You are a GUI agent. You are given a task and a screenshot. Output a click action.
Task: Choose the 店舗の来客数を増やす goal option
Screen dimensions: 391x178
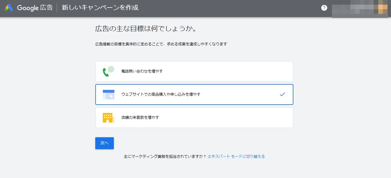(140, 118)
